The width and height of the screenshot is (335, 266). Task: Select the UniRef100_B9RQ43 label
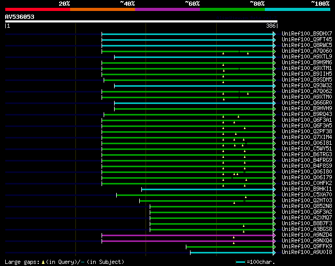tap(307, 114)
